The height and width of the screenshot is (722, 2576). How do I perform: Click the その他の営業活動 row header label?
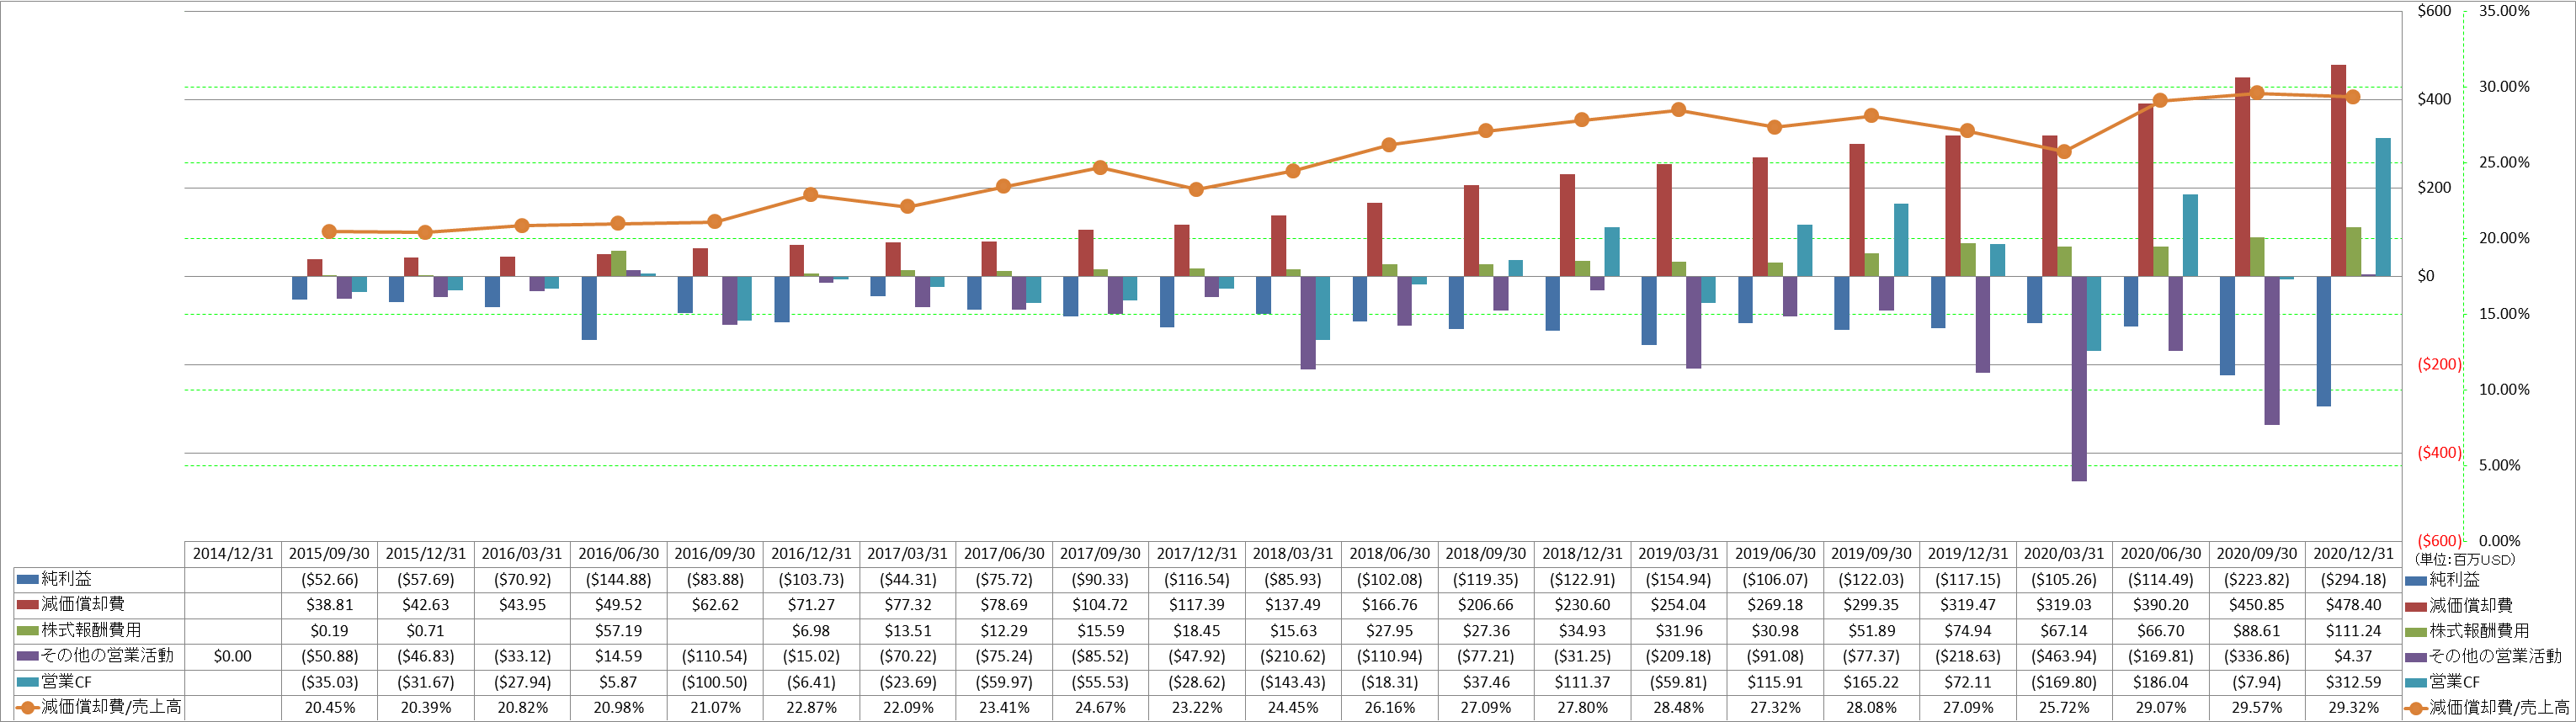[x=107, y=656]
